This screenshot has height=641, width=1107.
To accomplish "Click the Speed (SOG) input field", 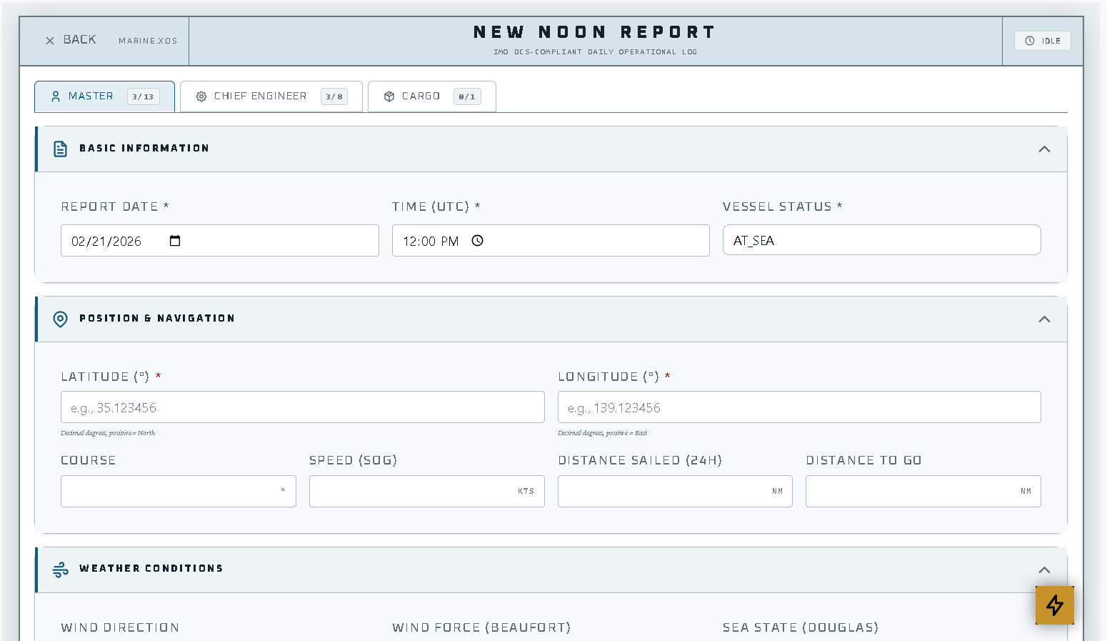I will 421,491.
